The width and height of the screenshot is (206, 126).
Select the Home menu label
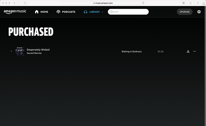pyautogui.click(x=44, y=12)
